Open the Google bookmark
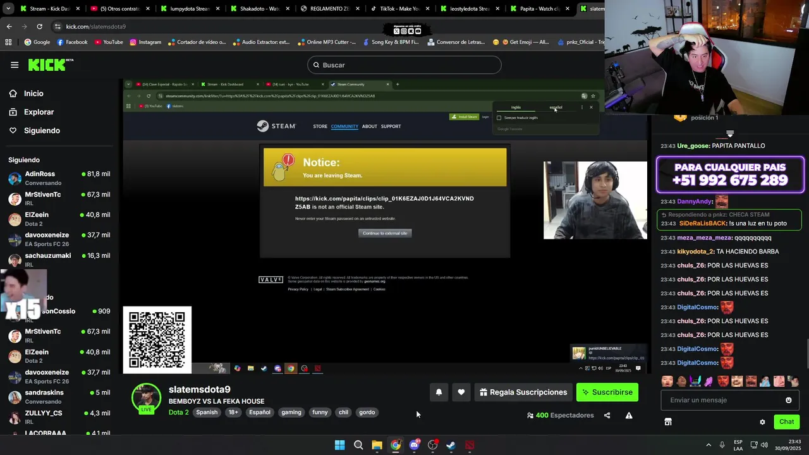This screenshot has width=809, height=455. tap(37, 42)
